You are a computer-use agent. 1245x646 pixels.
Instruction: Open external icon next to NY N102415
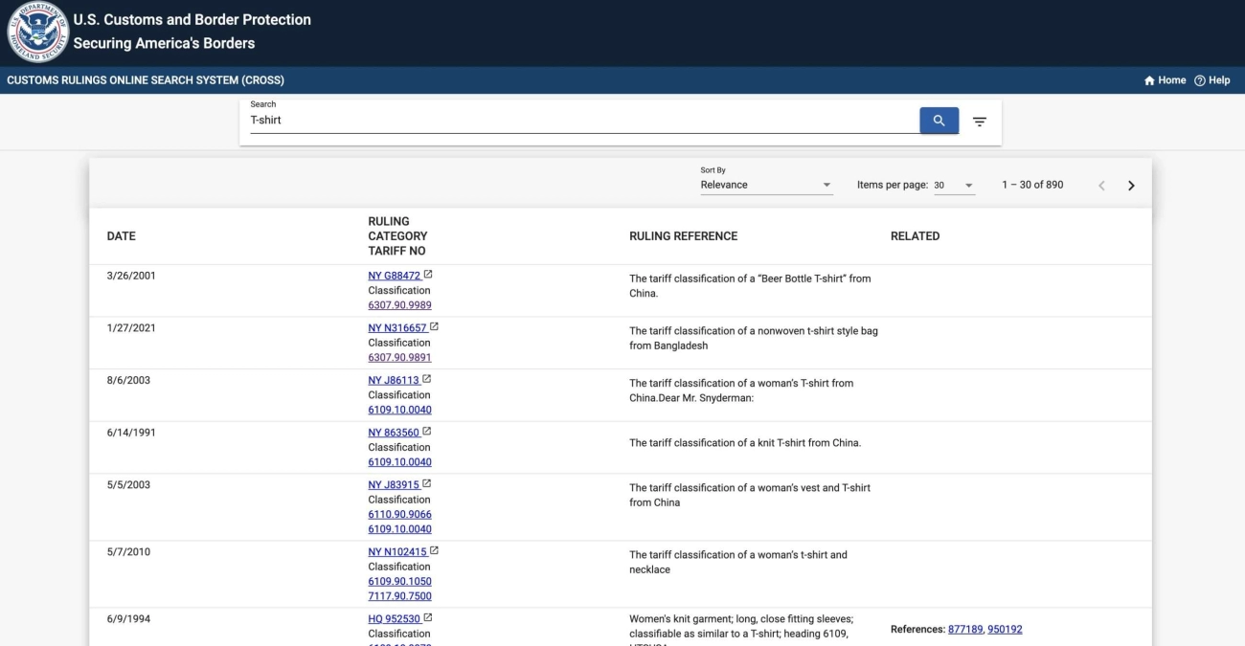[434, 550]
